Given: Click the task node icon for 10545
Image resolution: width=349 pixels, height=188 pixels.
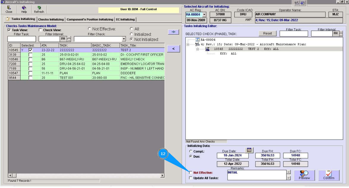Looking at the screenshot, I should (x=207, y=49).
